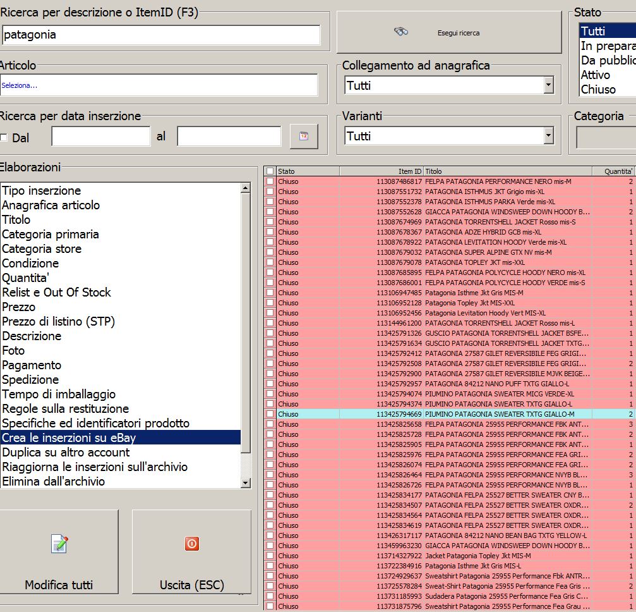Select Relist e Out Of Stock
The width and height of the screenshot is (636, 612).
(121, 292)
